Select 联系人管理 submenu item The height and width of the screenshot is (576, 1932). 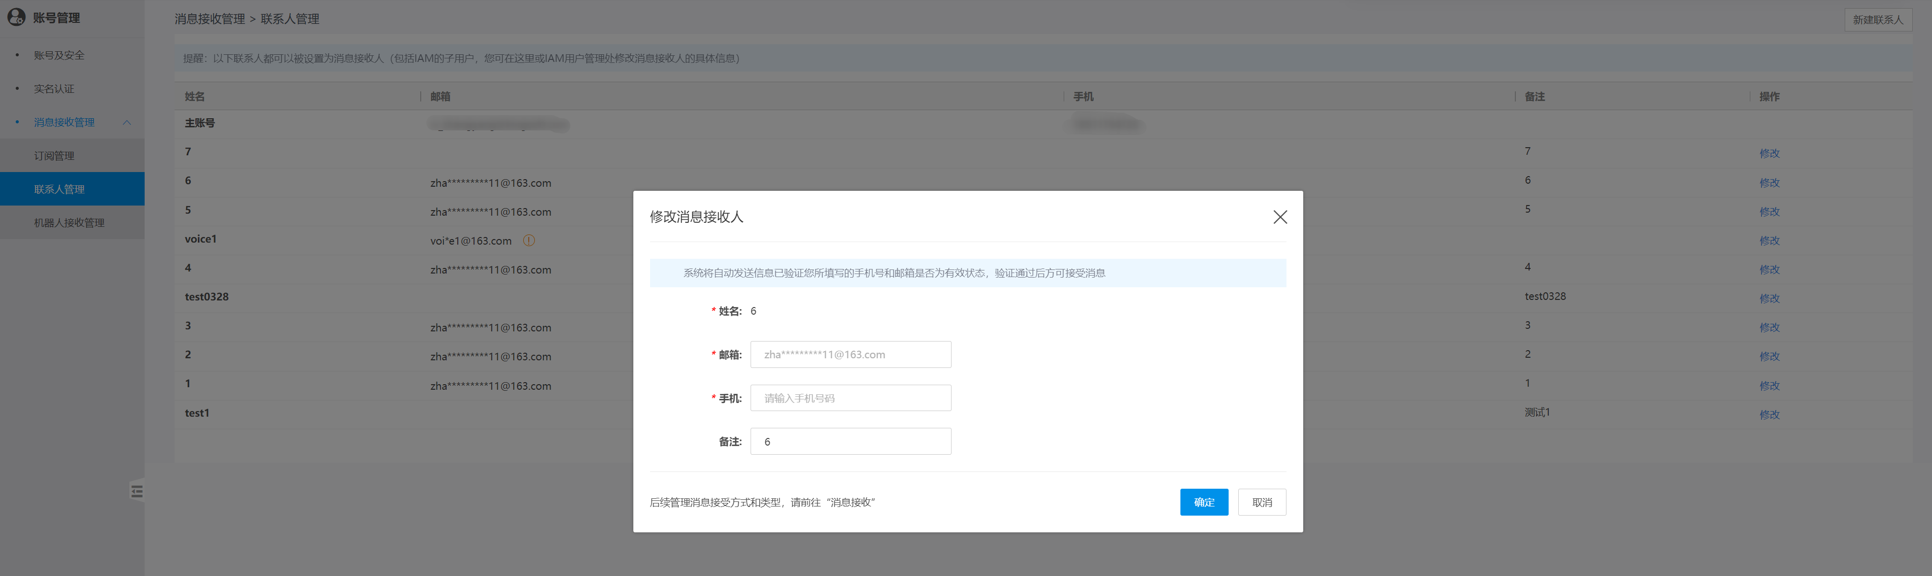pos(59,189)
